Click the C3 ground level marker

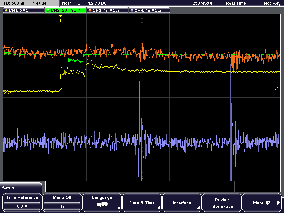coord(7,46)
